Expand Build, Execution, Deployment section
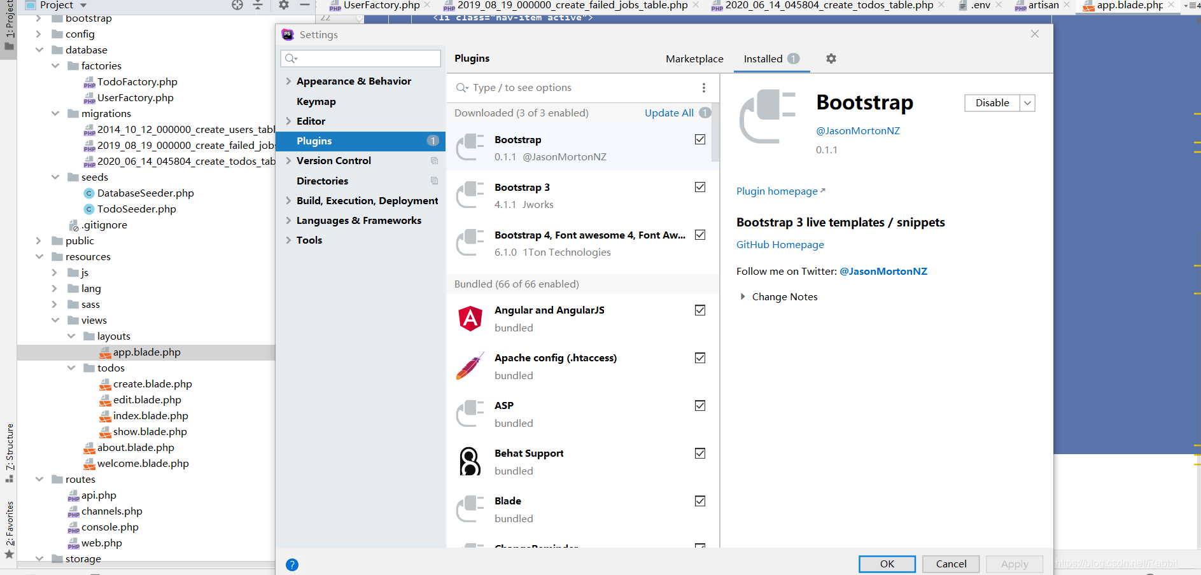Image resolution: width=1201 pixels, height=575 pixels. (x=288, y=200)
